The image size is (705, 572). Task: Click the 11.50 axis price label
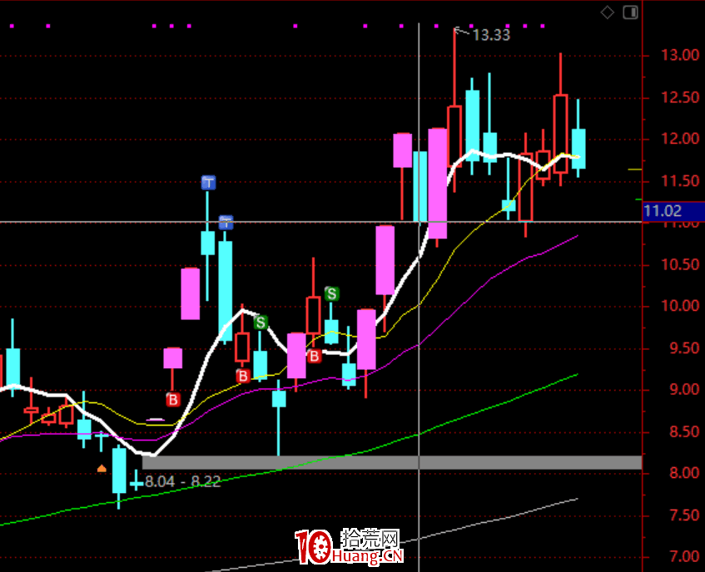(x=680, y=181)
